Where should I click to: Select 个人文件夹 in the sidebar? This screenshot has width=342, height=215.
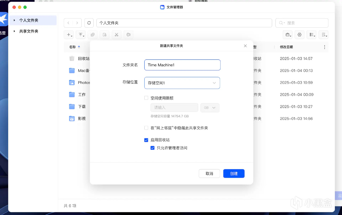point(33,20)
